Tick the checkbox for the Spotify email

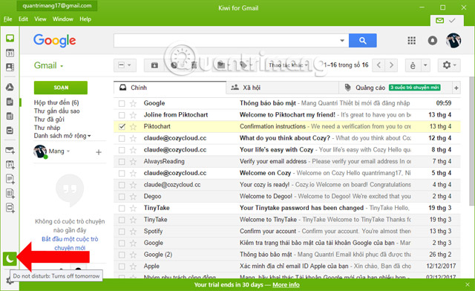(122, 232)
